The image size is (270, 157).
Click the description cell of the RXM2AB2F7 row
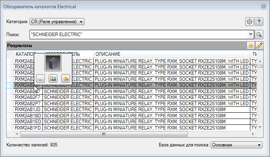[x=172, y=97]
